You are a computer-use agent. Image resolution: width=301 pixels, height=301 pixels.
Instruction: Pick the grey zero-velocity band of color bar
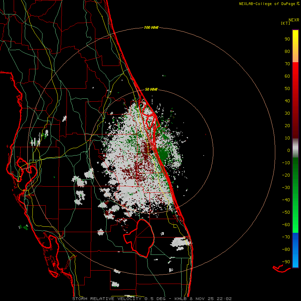[295, 148]
